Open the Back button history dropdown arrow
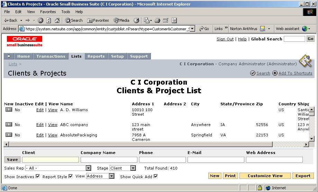 [x=21, y=20]
